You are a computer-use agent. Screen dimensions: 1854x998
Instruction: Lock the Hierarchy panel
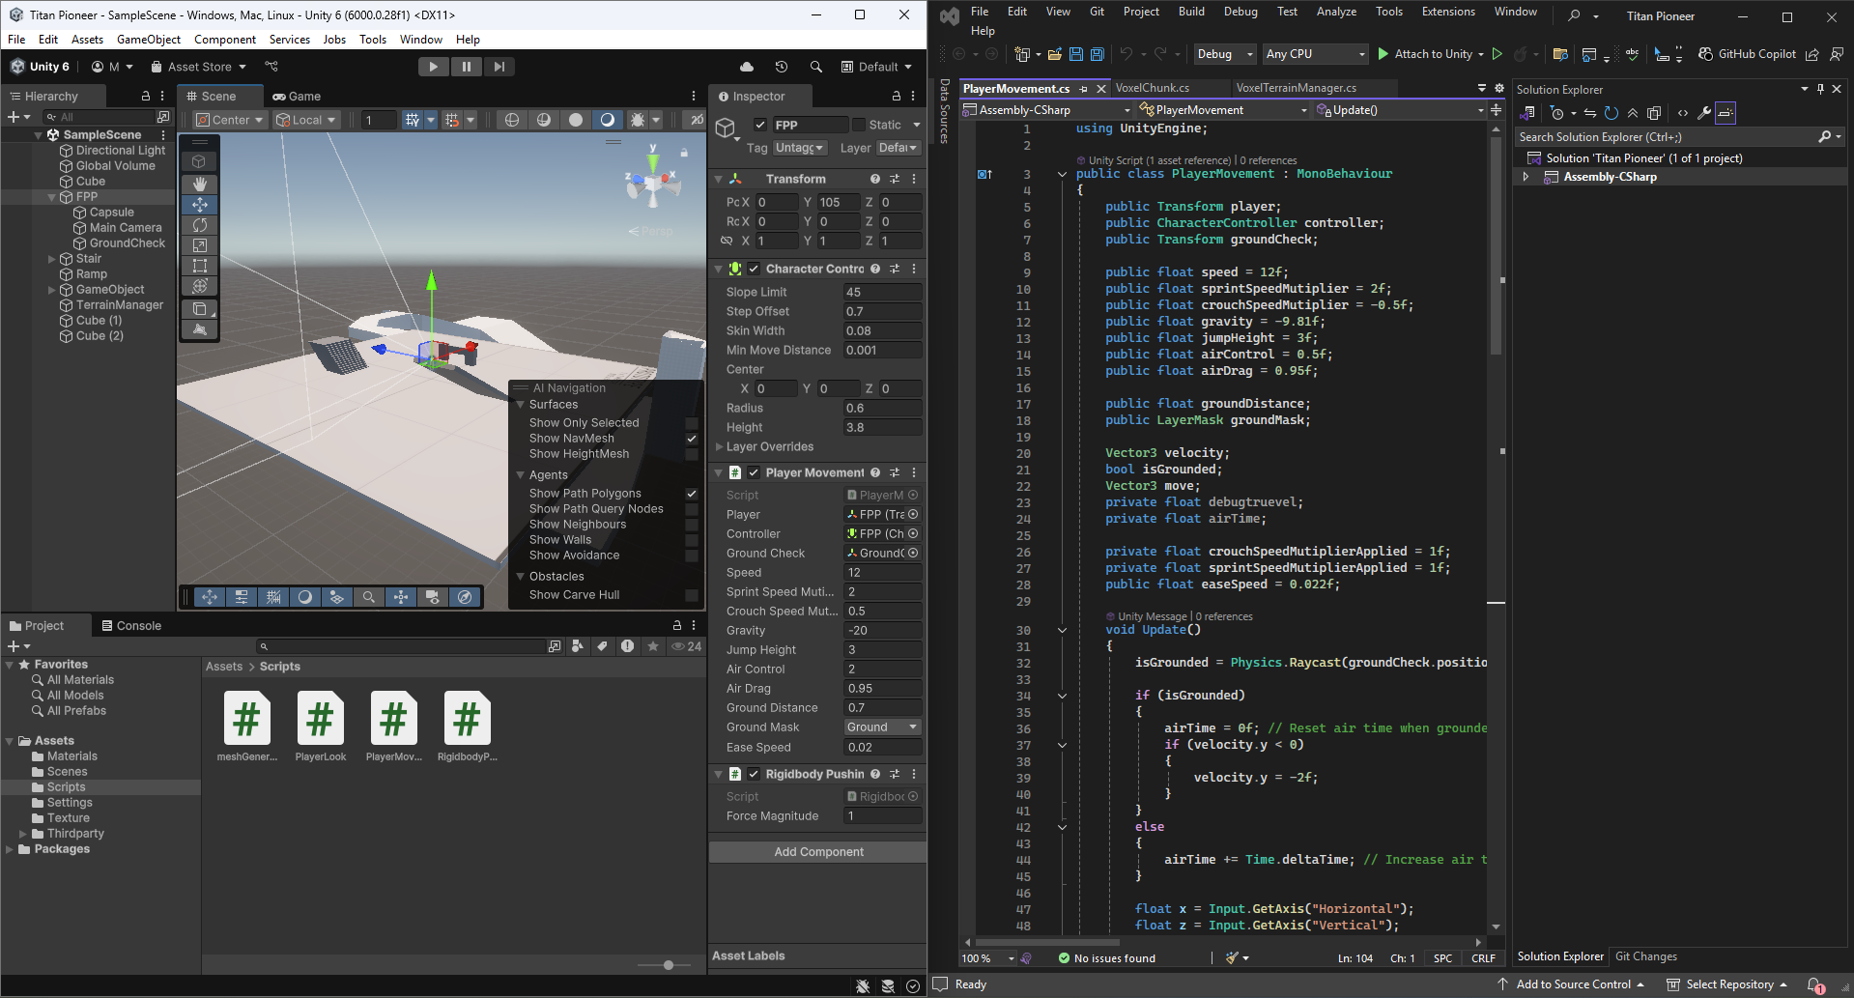[145, 96]
